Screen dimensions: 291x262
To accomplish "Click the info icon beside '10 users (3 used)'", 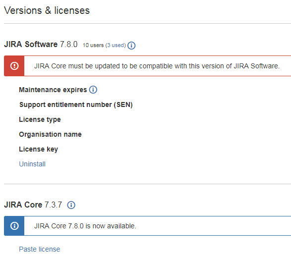I will click(131, 46).
